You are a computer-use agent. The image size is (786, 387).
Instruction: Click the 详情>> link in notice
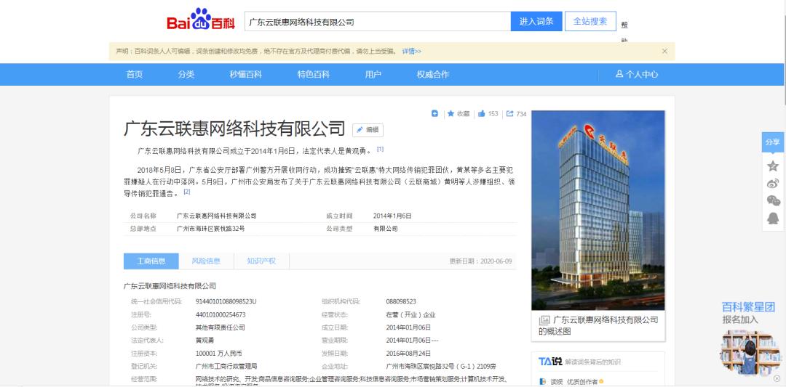point(412,52)
